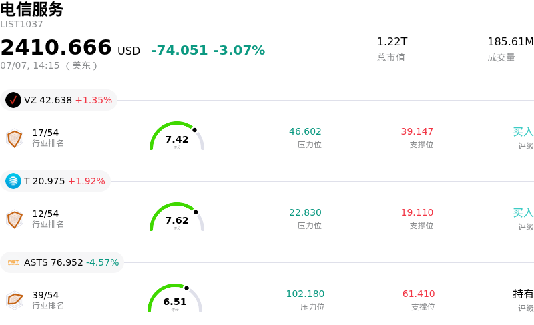The width and height of the screenshot is (534, 325).
Task: Click the ASTS company logo icon
Action: (x=13, y=262)
